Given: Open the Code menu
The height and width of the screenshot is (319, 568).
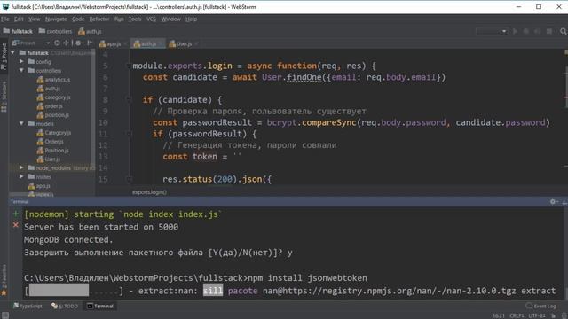Looking at the screenshot, I should pos(78,19).
